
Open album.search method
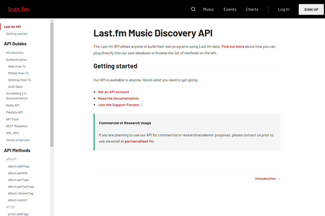18,200
